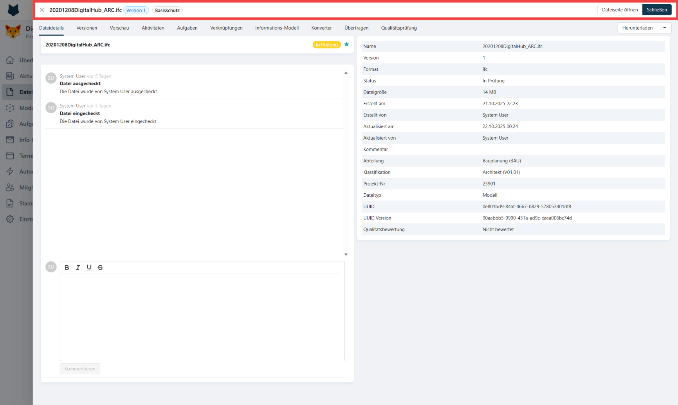
Task: Click the Kommentieren button
Action: coord(80,369)
